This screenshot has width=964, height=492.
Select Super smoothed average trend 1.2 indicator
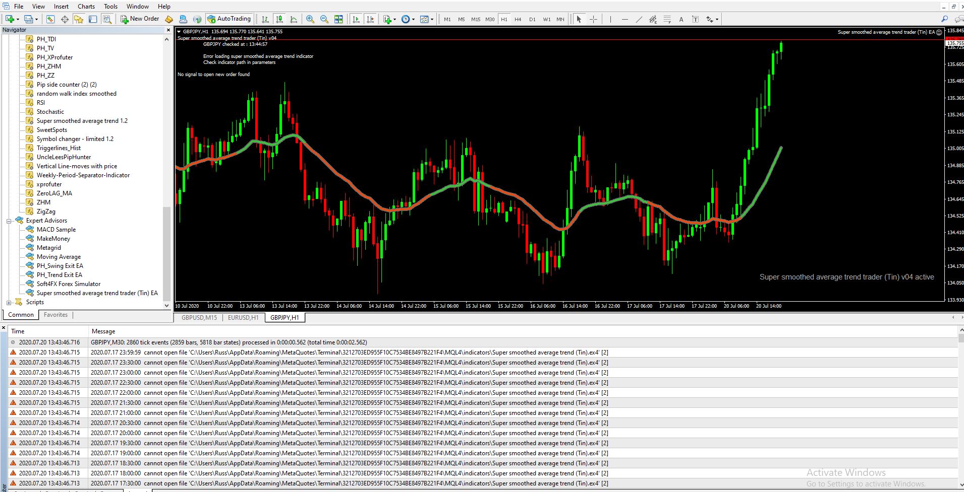[x=82, y=121]
